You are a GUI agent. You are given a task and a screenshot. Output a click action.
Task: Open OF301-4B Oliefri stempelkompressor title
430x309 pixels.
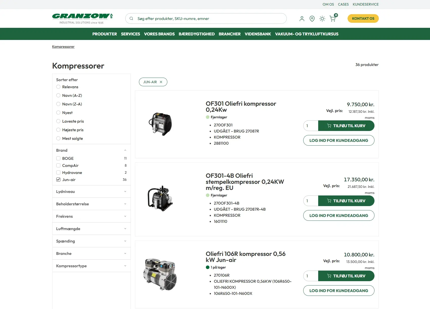click(x=245, y=182)
